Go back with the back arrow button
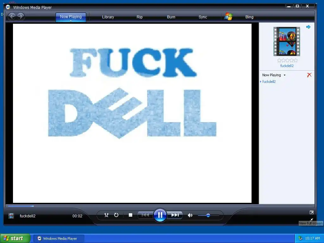The image size is (324, 243). tap(12, 16)
